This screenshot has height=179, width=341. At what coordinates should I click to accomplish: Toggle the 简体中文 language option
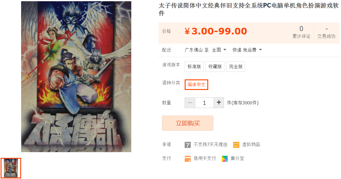coord(196,85)
